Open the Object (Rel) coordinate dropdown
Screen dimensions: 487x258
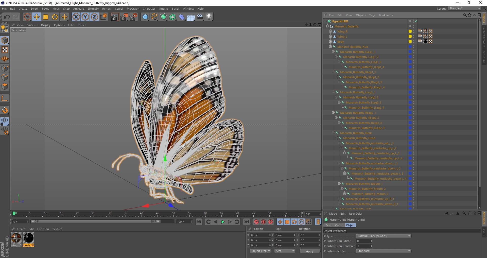coord(260,251)
